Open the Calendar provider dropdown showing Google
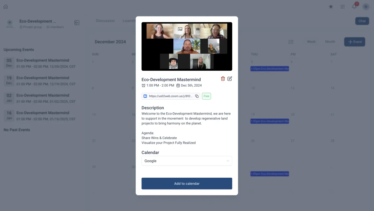374x211 pixels. point(187,161)
